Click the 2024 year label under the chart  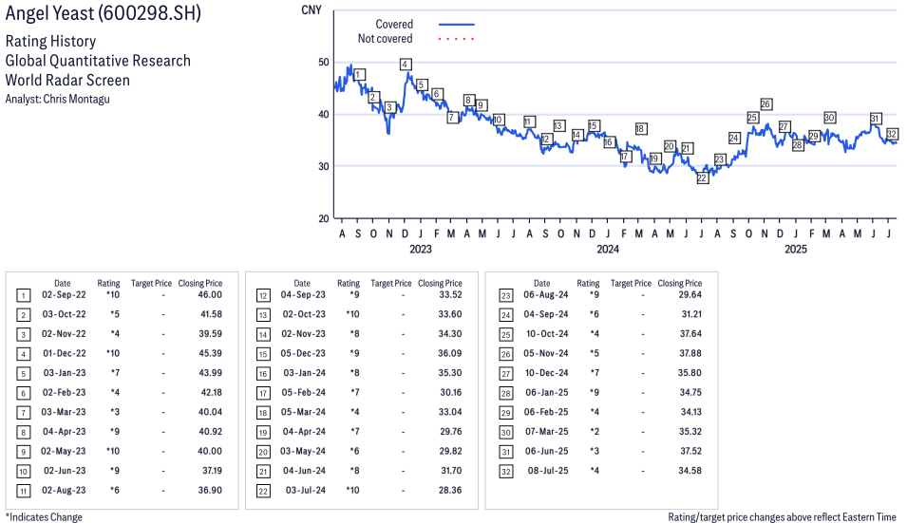(x=608, y=249)
